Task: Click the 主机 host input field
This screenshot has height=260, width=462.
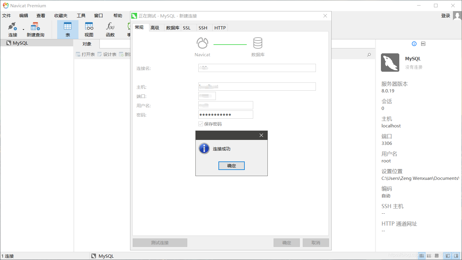Action: tap(257, 87)
